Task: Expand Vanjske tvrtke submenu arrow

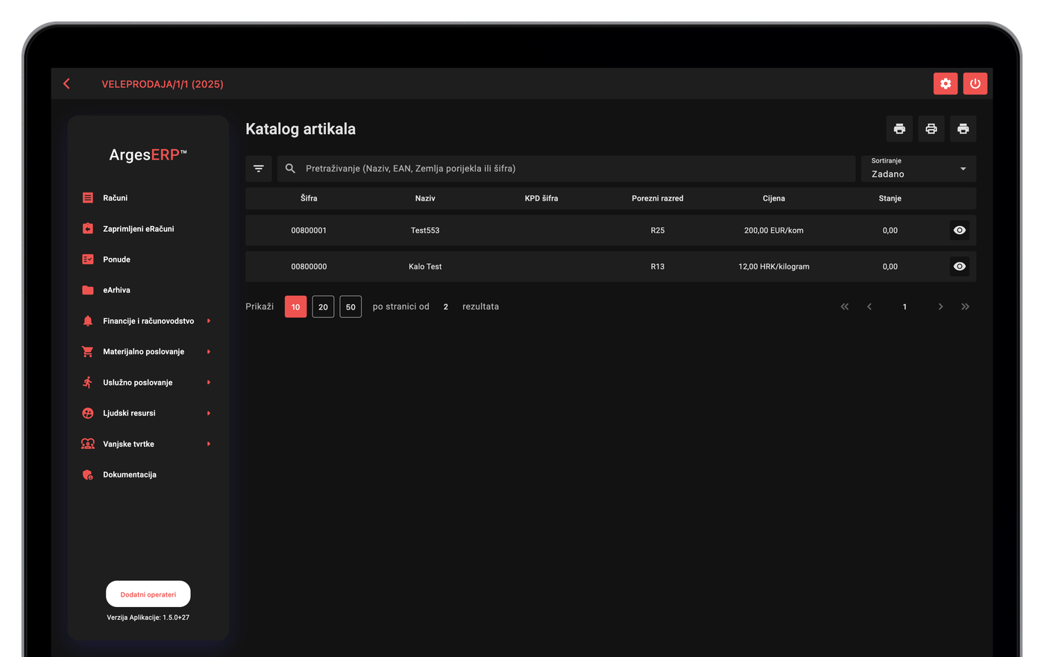Action: 209,444
